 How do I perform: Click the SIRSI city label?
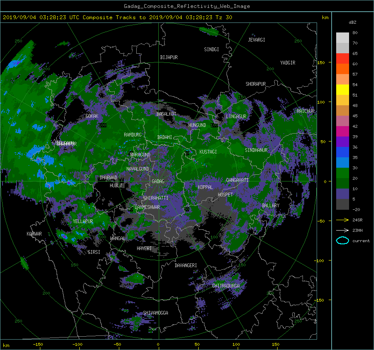94,252
